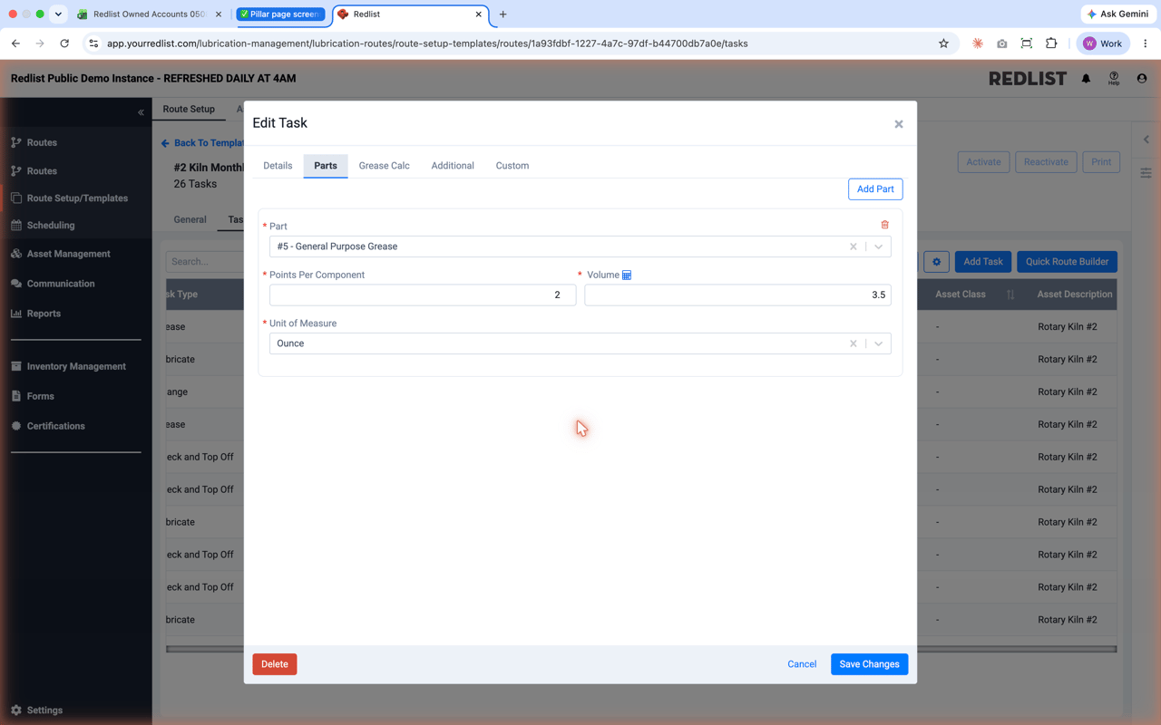
Task: Open the camera screenshot extension icon
Action: [1001, 43]
